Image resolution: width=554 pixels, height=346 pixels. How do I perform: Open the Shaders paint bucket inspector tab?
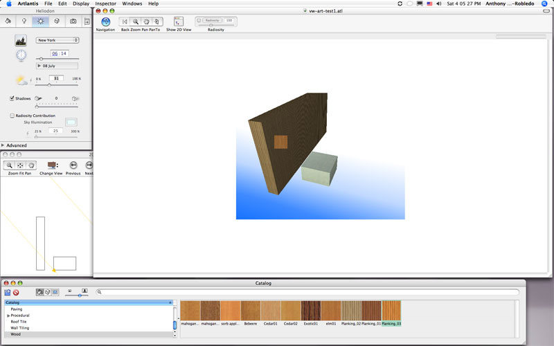pos(7,21)
